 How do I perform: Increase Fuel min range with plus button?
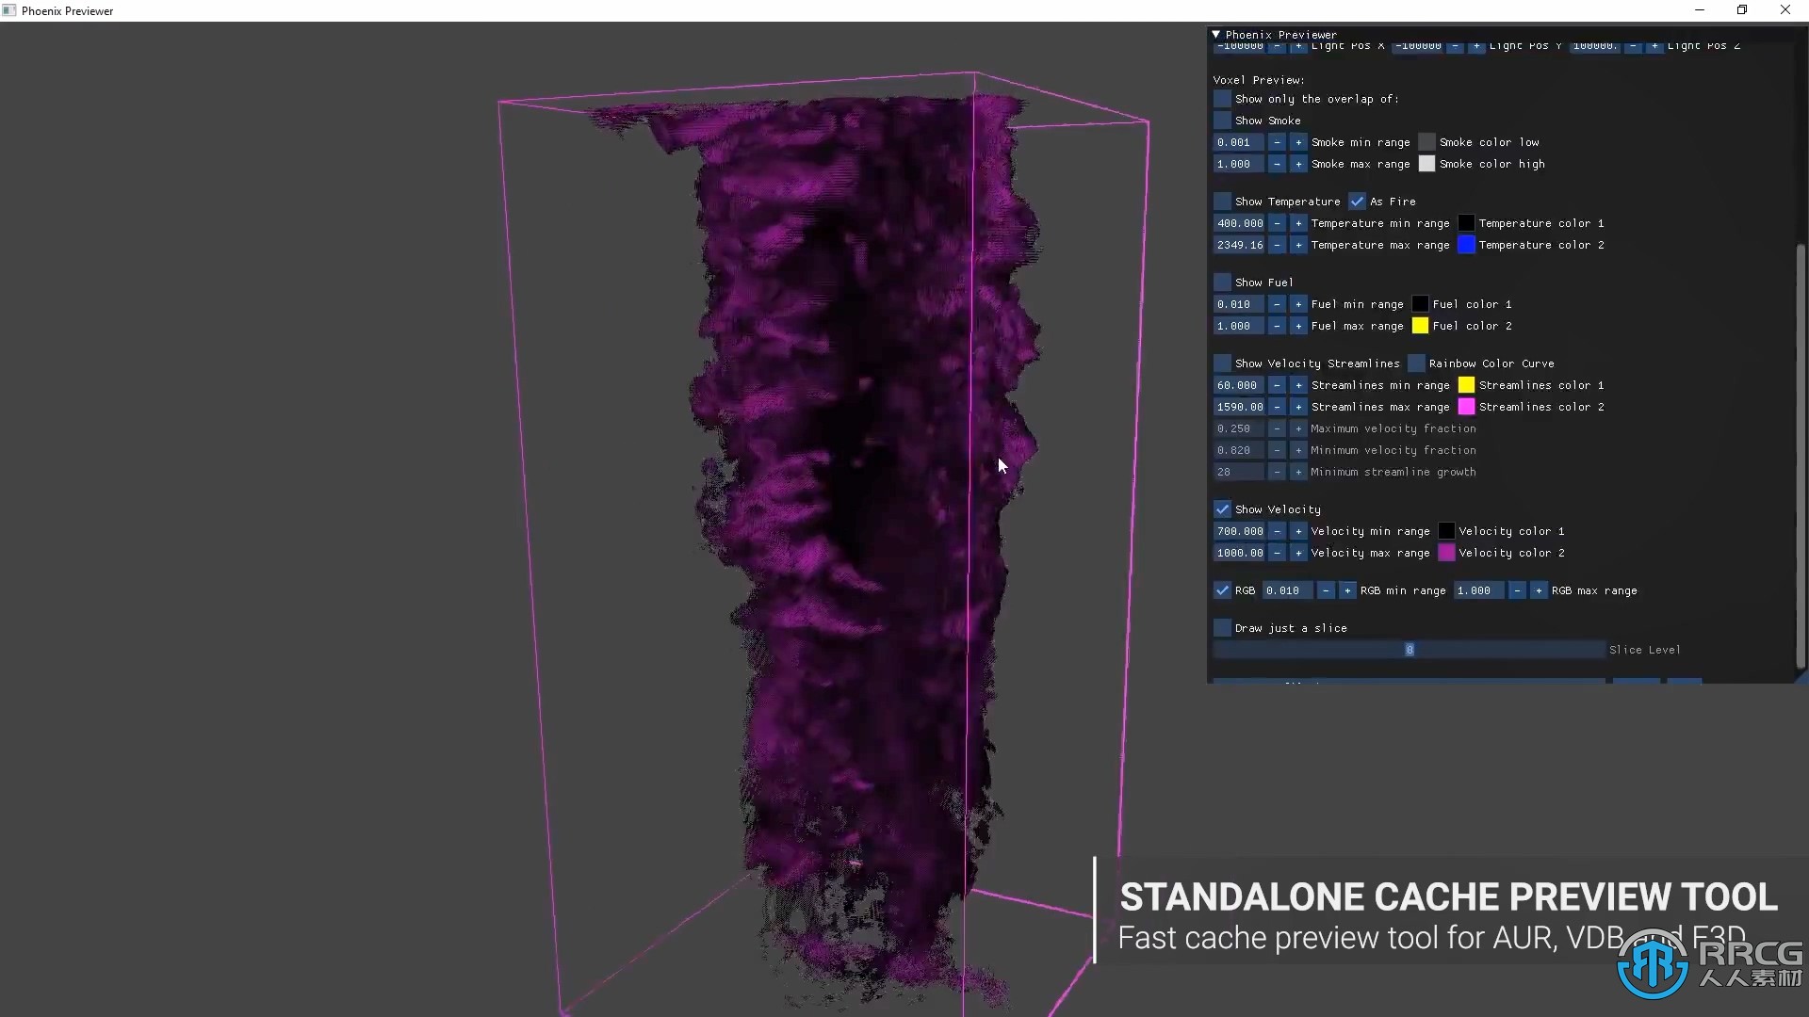pos(1298,304)
